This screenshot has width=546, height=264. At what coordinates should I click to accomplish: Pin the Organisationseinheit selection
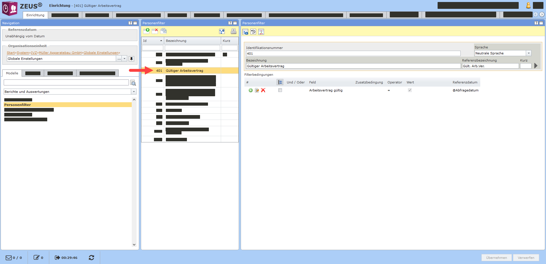coord(131,59)
